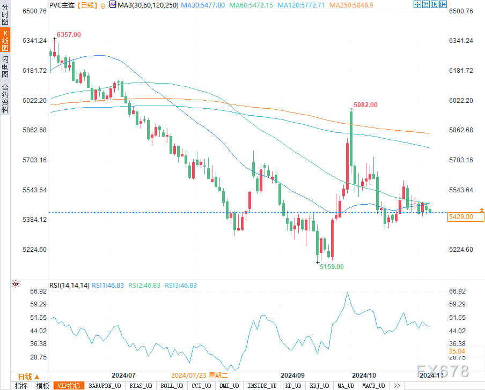Viewport: 485px width, 390px height.
Task: Apply the MACD_UD indicator
Action: point(373,386)
